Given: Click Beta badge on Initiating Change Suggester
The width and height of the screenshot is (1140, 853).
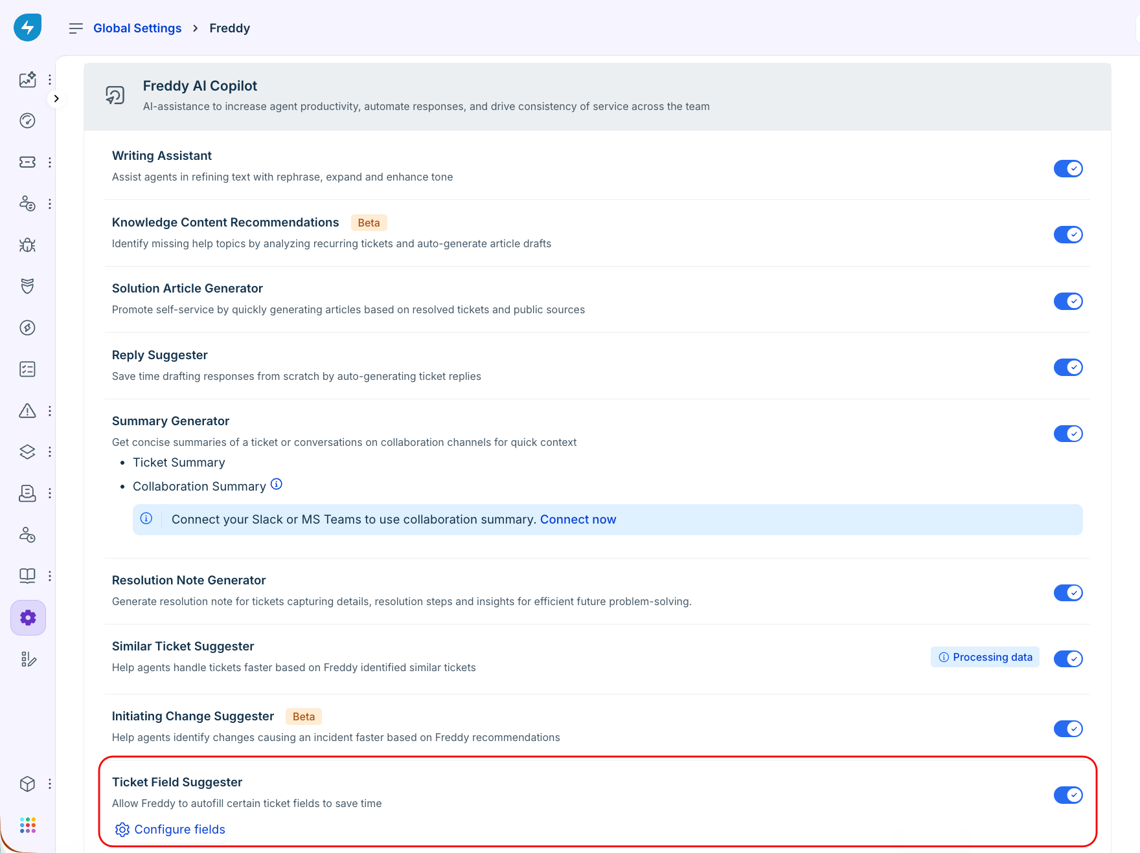Looking at the screenshot, I should [304, 716].
